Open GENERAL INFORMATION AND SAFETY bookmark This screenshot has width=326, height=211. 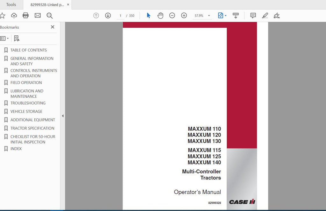(32, 61)
